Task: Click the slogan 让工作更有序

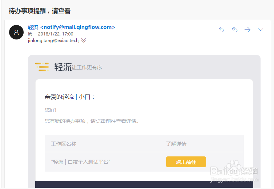Action: (87, 67)
